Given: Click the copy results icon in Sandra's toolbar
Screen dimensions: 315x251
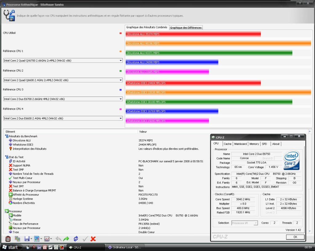Looking at the screenshot, I should tap(18, 239).
